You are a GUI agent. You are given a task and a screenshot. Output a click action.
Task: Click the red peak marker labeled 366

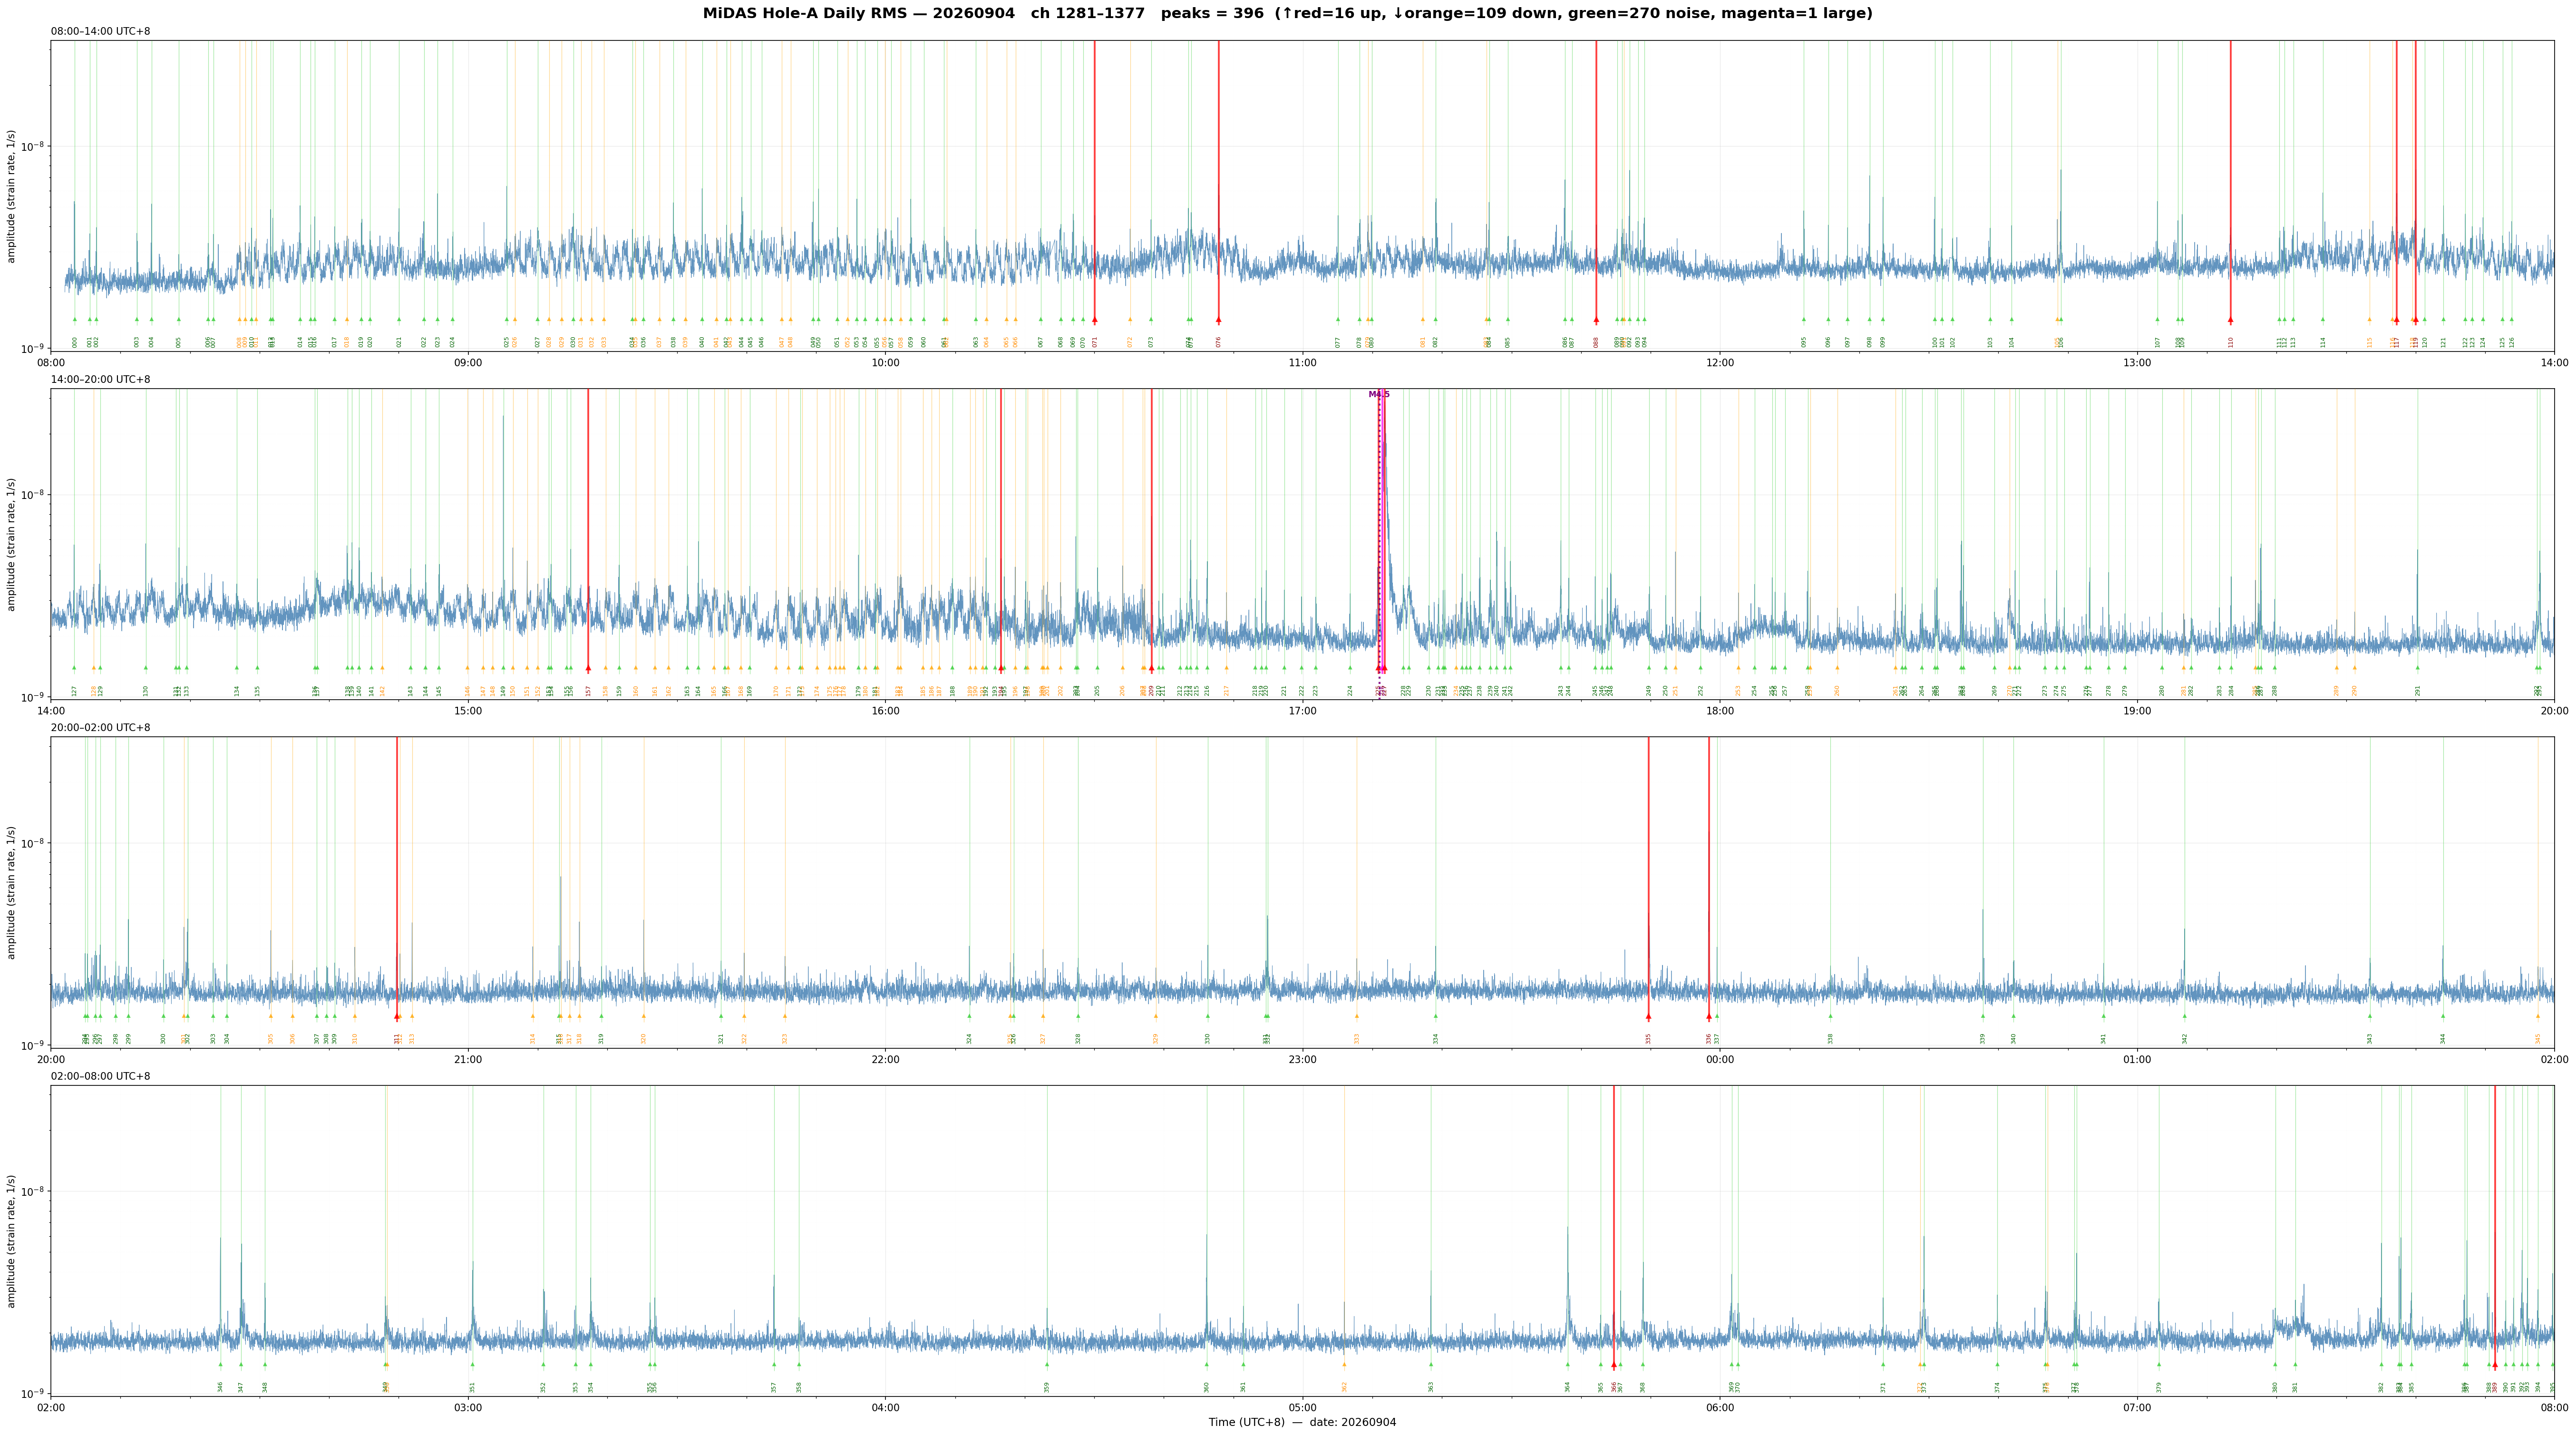1613,1365
